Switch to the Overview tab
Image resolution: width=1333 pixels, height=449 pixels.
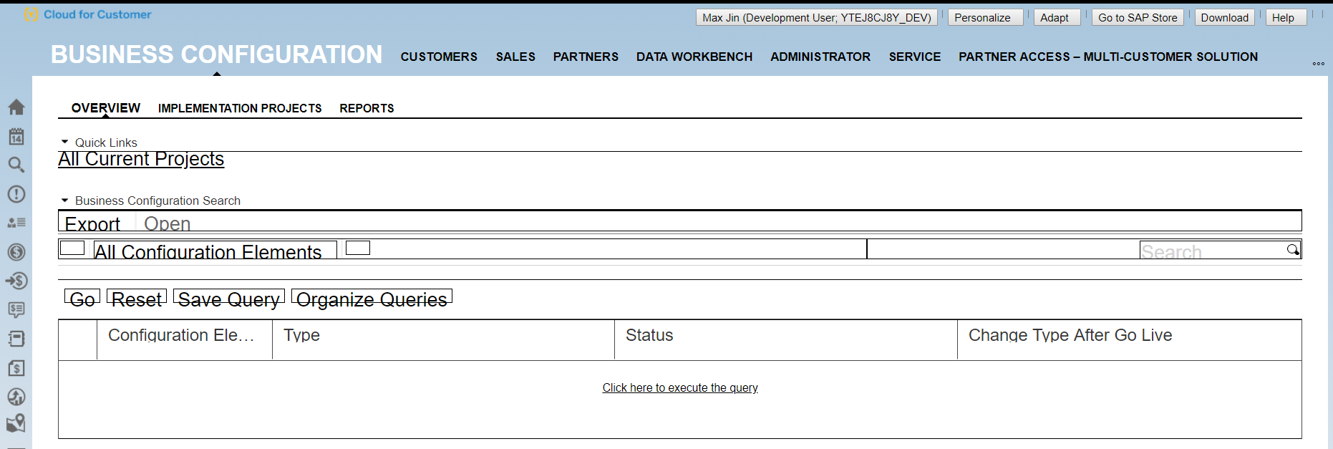coord(106,108)
